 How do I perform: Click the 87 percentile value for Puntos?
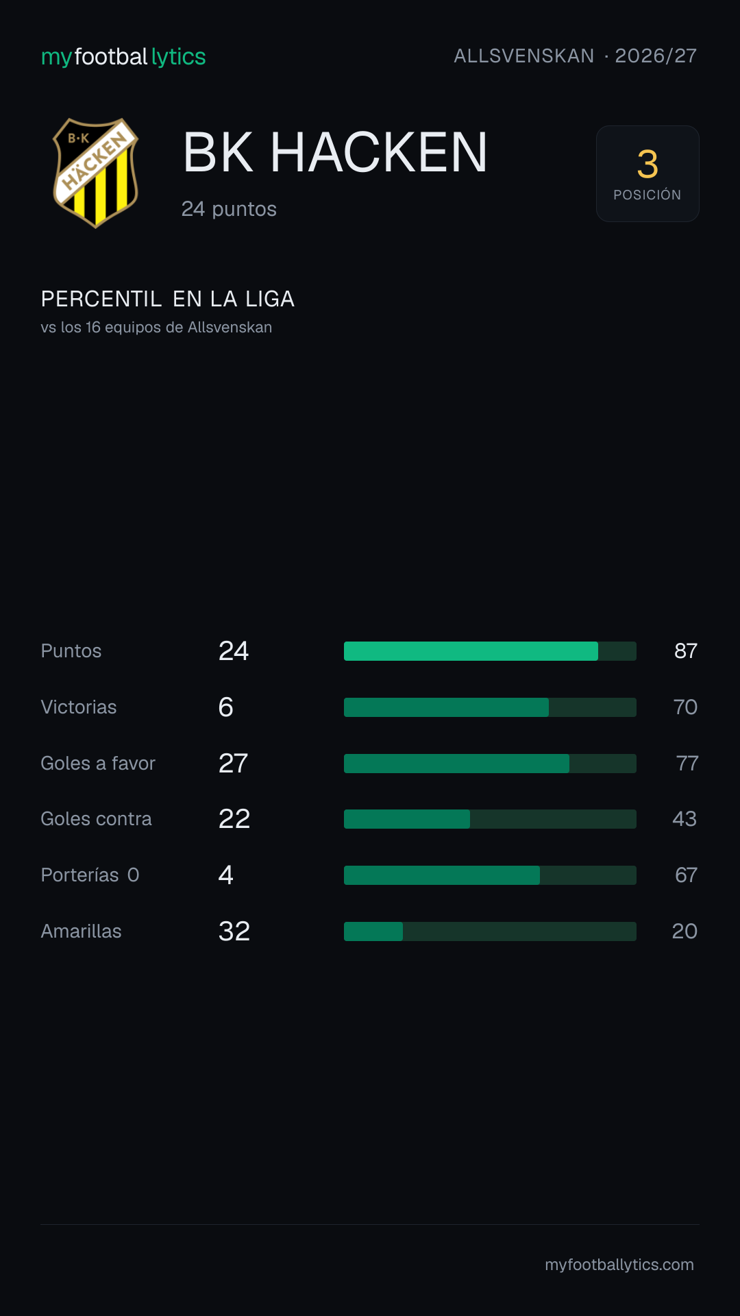pyautogui.click(x=686, y=651)
